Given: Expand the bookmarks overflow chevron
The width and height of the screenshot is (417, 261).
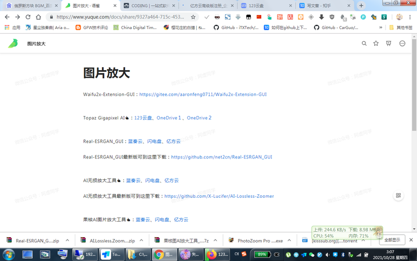Looking at the screenshot, I should (381, 27).
